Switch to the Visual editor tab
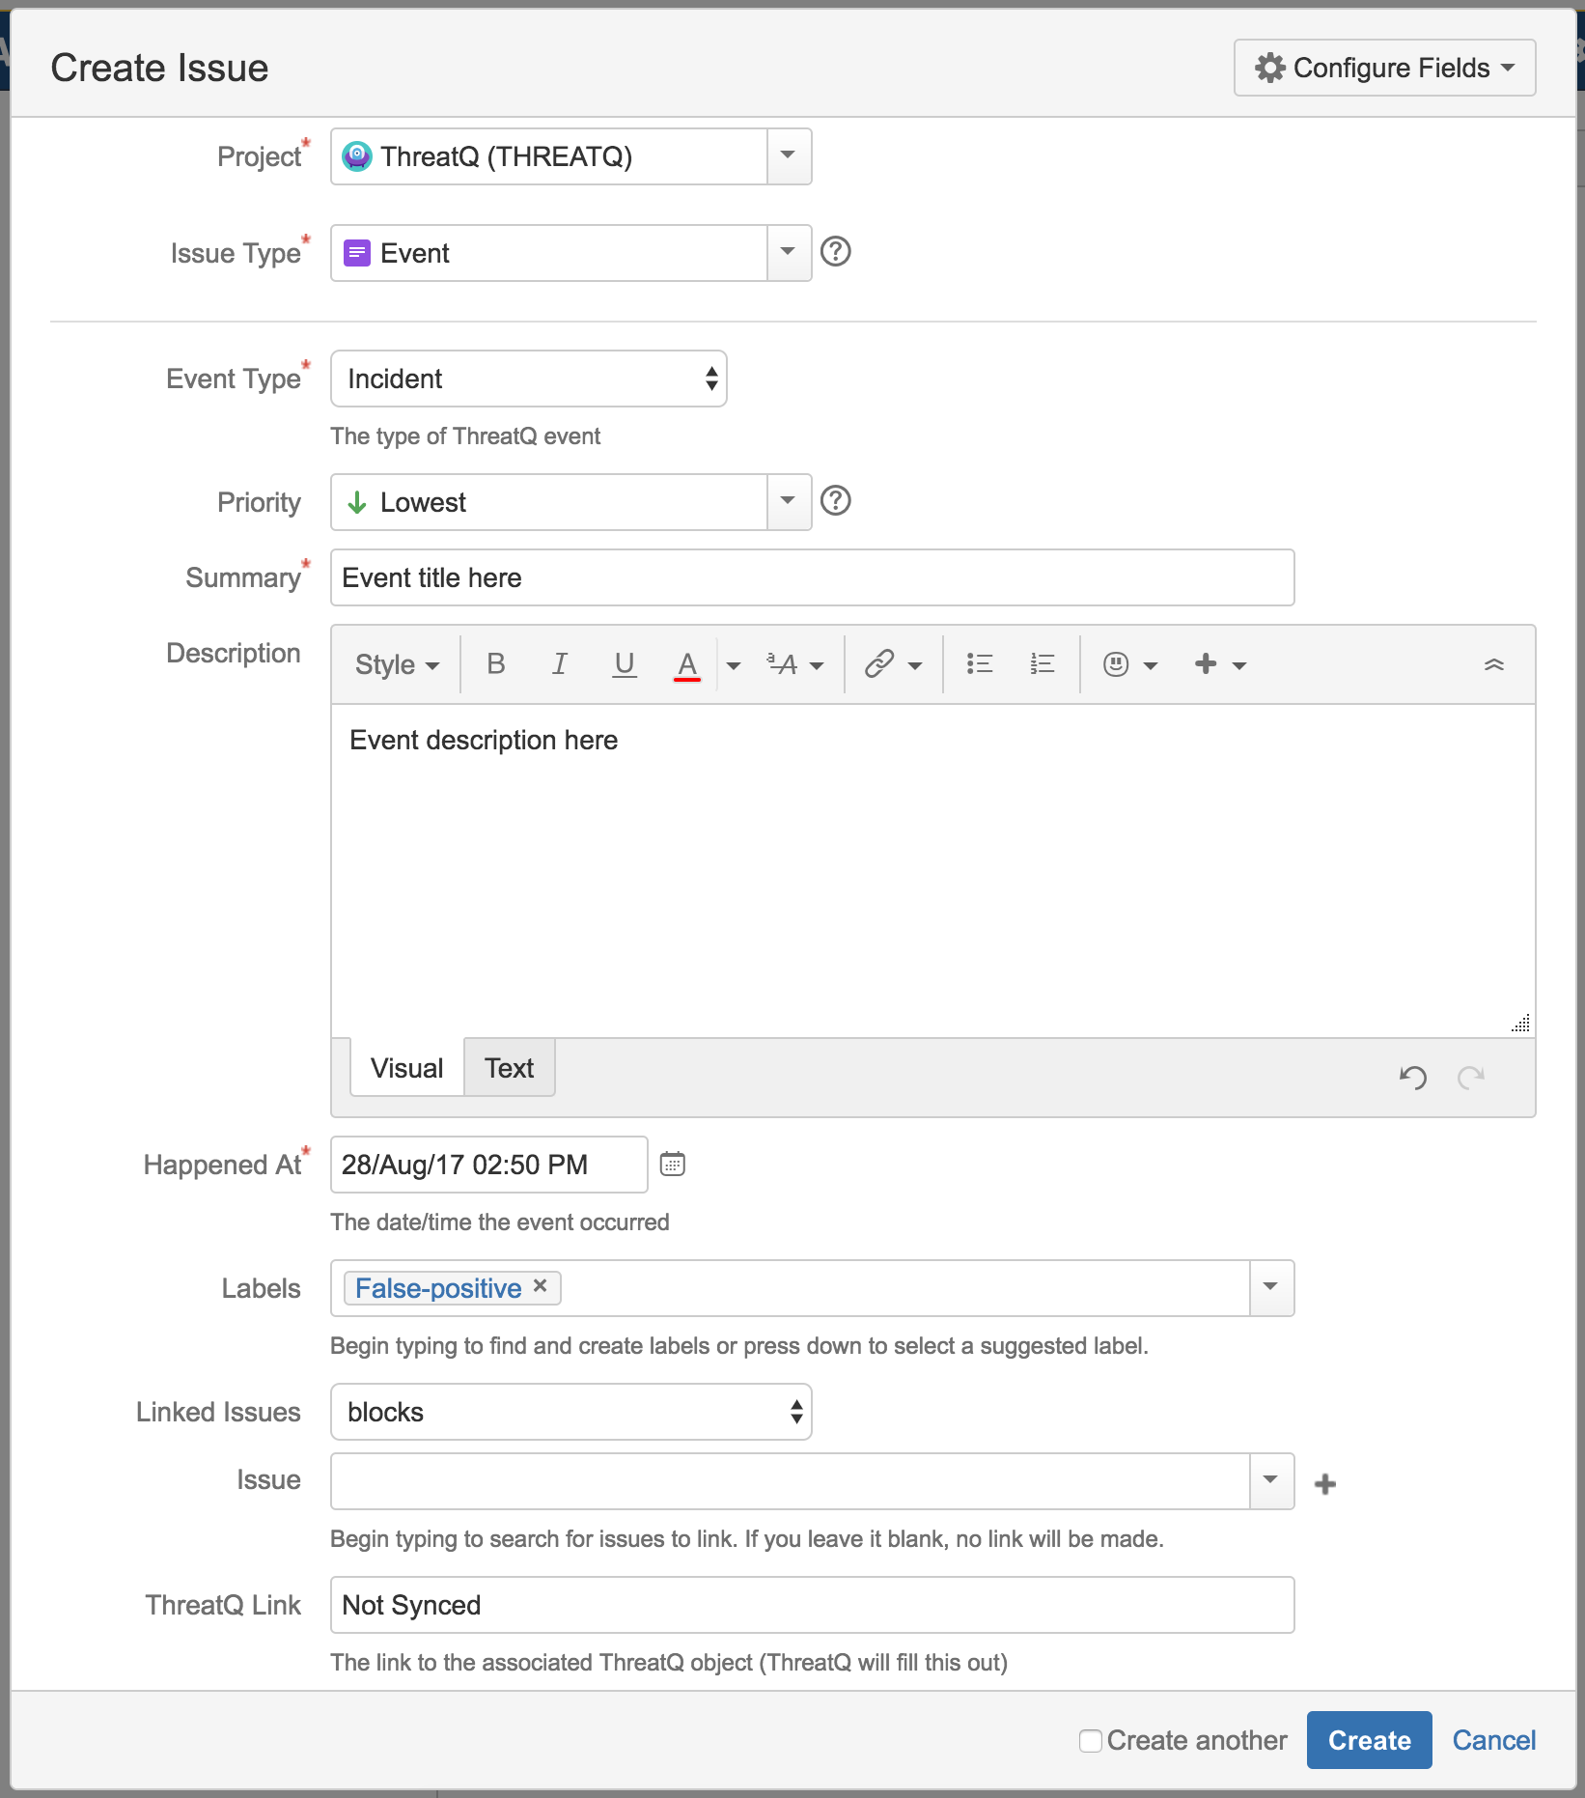The height and width of the screenshot is (1798, 1585). pyautogui.click(x=406, y=1067)
